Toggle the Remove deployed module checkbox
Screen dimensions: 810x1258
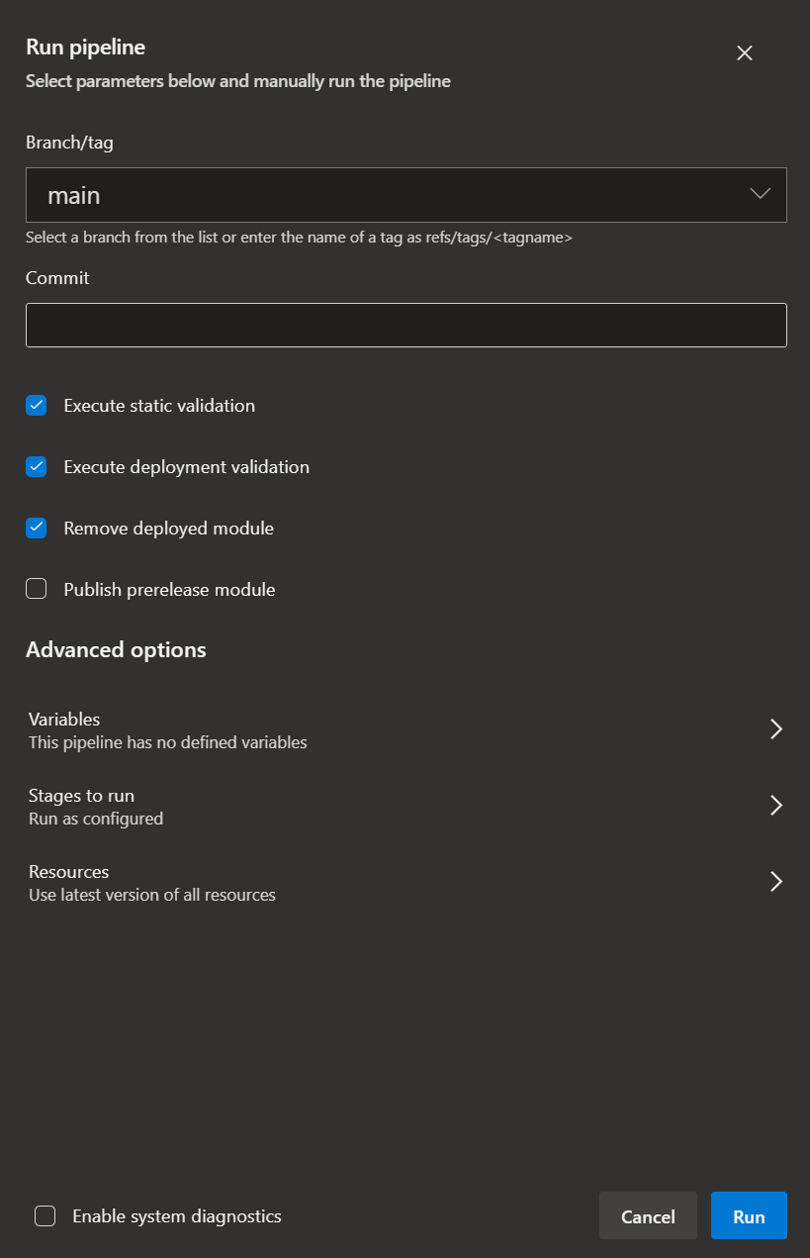coord(37,528)
